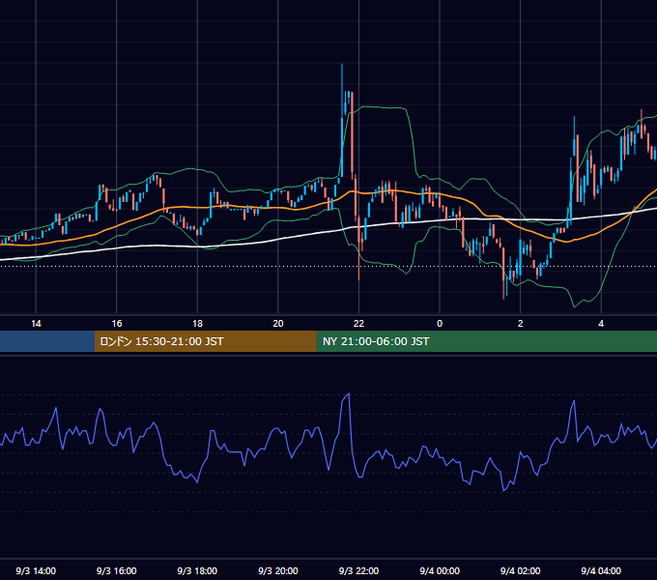
Task: Click the 9/3 14:00 label on the lower axis
Action: (36, 570)
